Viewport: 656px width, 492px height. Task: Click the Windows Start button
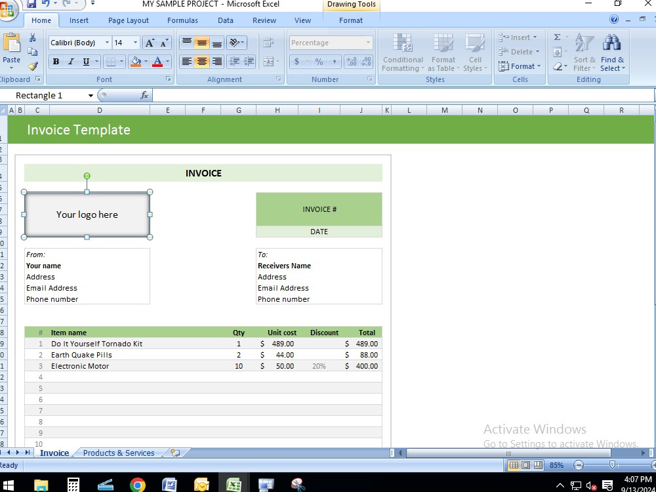7,485
